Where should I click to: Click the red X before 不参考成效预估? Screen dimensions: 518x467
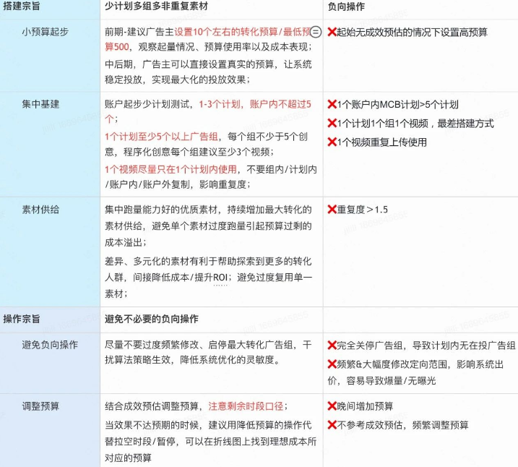point(332,425)
